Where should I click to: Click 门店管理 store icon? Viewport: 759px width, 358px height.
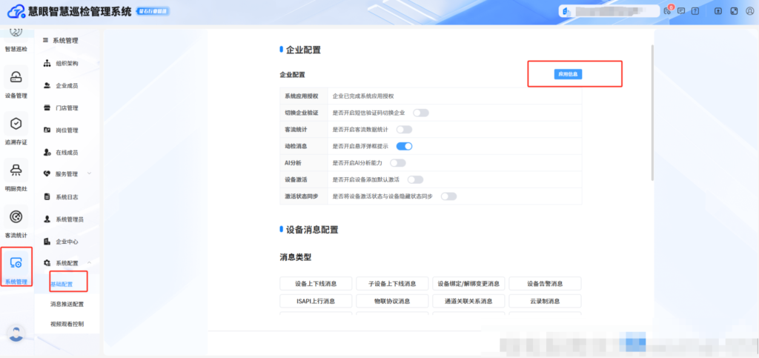(x=47, y=108)
